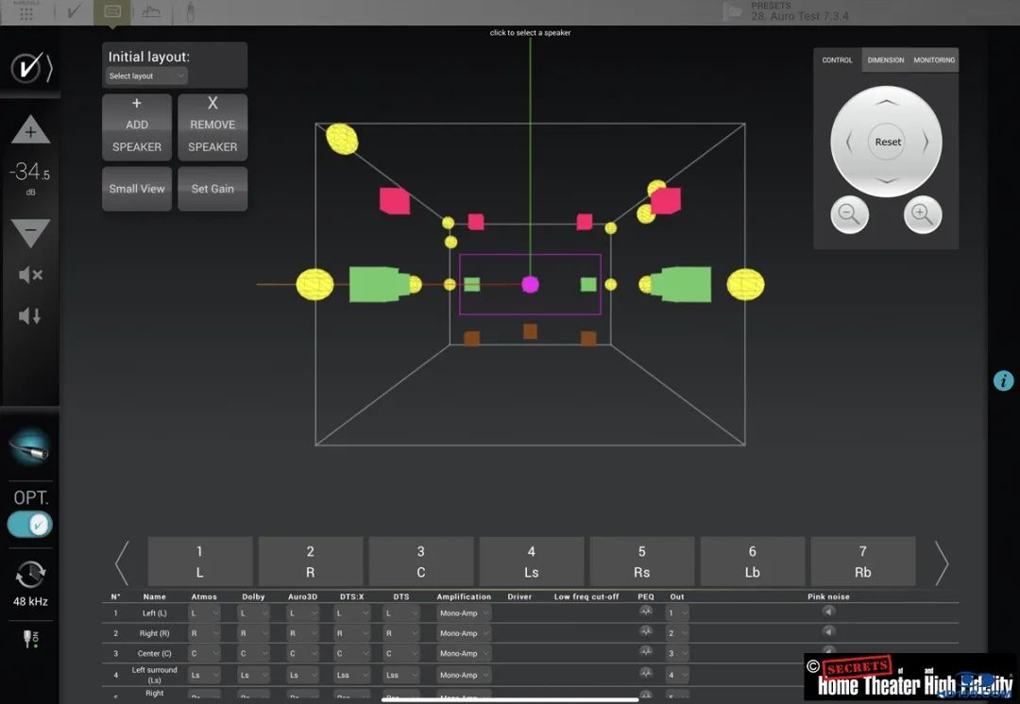This screenshot has height=704, width=1020.
Task: Mute audio with the speaker-x icon
Action: (x=30, y=276)
